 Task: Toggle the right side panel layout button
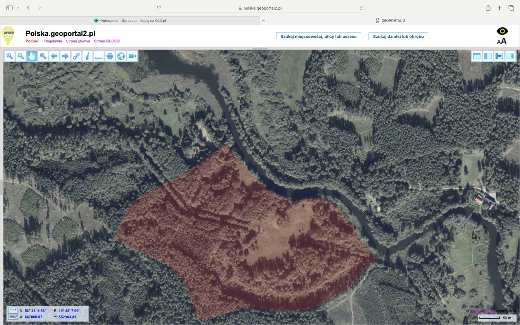510,56
